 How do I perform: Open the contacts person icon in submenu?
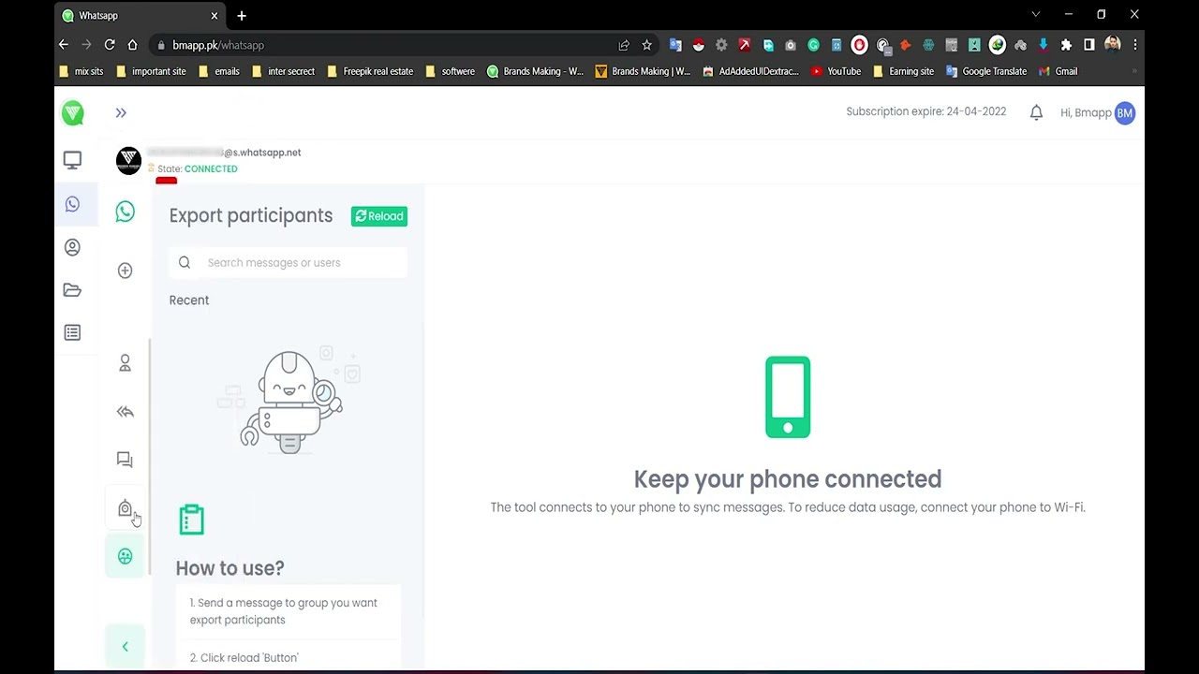pyautogui.click(x=125, y=363)
